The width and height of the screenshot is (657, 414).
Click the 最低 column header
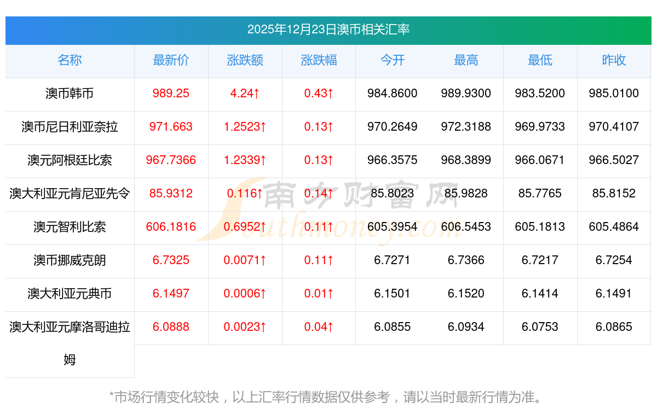point(540,60)
